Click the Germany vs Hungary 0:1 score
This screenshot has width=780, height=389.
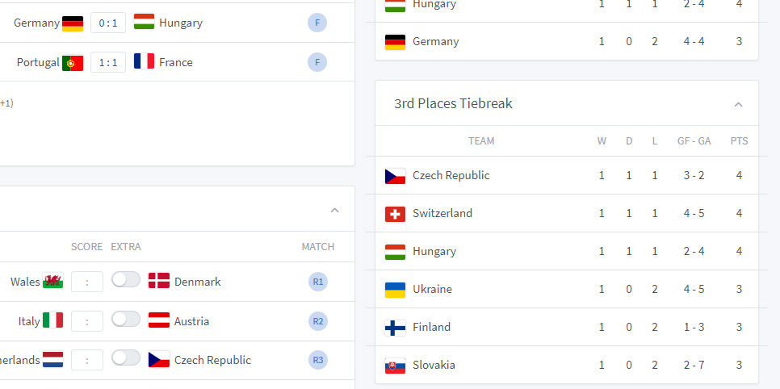point(108,23)
